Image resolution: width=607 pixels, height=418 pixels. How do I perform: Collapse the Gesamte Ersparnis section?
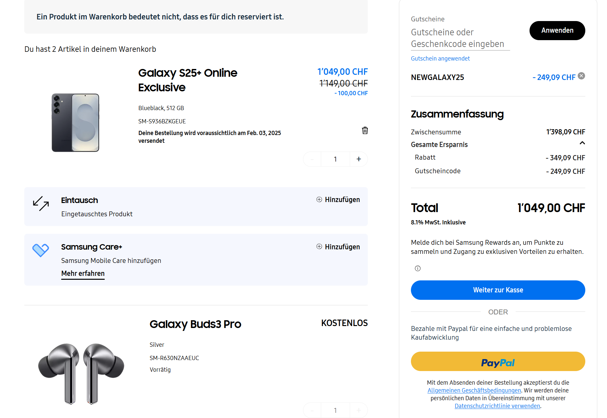582,143
